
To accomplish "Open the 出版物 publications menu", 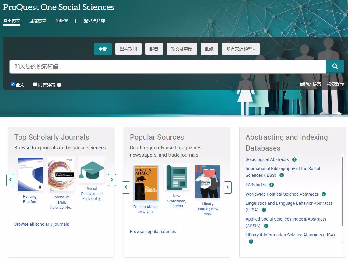I will pos(62,21).
